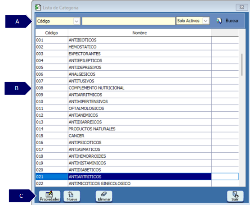Click the Propiedades button icon
Viewport: 250px width, 205px height.
click(x=49, y=194)
